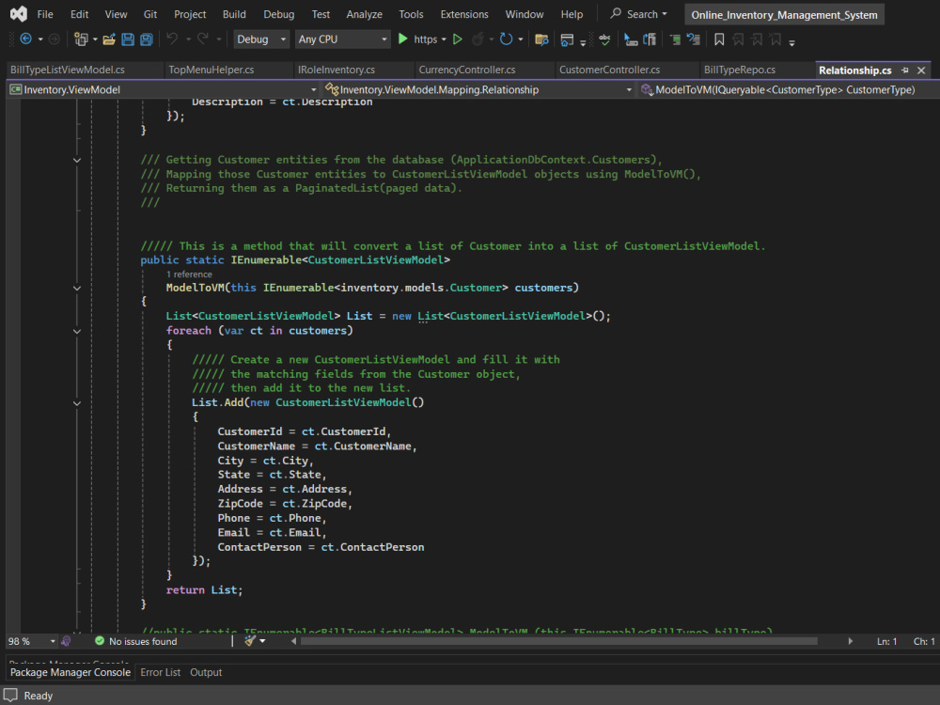Image resolution: width=940 pixels, height=705 pixels.
Task: Open the Extensions menu
Action: click(x=464, y=14)
